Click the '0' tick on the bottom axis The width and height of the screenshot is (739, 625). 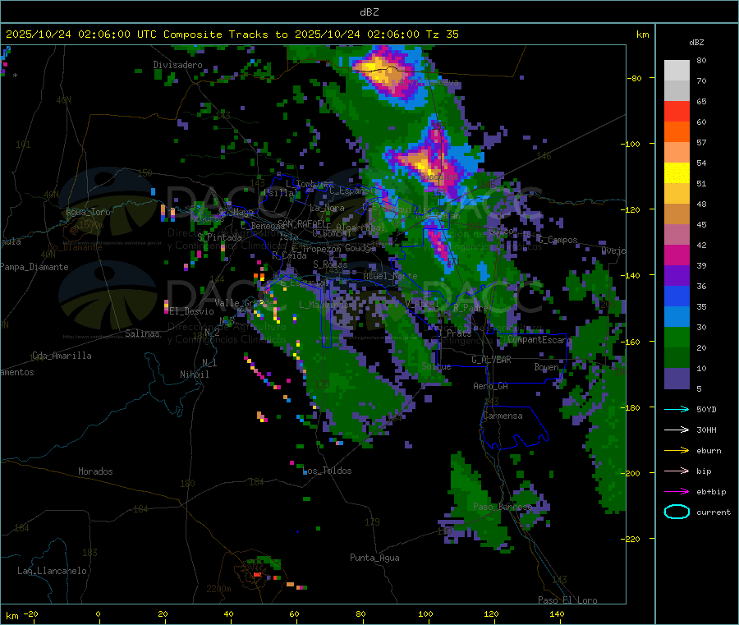click(x=98, y=614)
